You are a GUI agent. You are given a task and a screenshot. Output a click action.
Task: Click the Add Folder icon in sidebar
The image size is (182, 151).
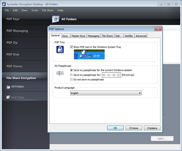(x=8, y=97)
